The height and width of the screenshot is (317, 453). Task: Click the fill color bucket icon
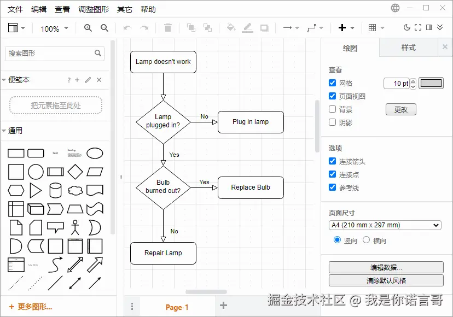[231, 27]
